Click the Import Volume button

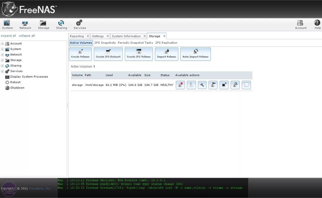(167, 54)
